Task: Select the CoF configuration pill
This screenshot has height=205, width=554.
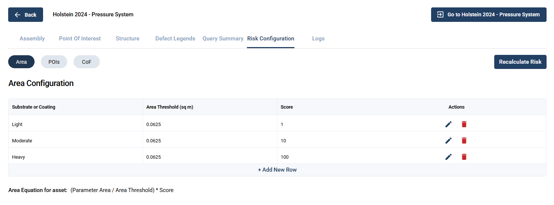Action: pyautogui.click(x=87, y=62)
